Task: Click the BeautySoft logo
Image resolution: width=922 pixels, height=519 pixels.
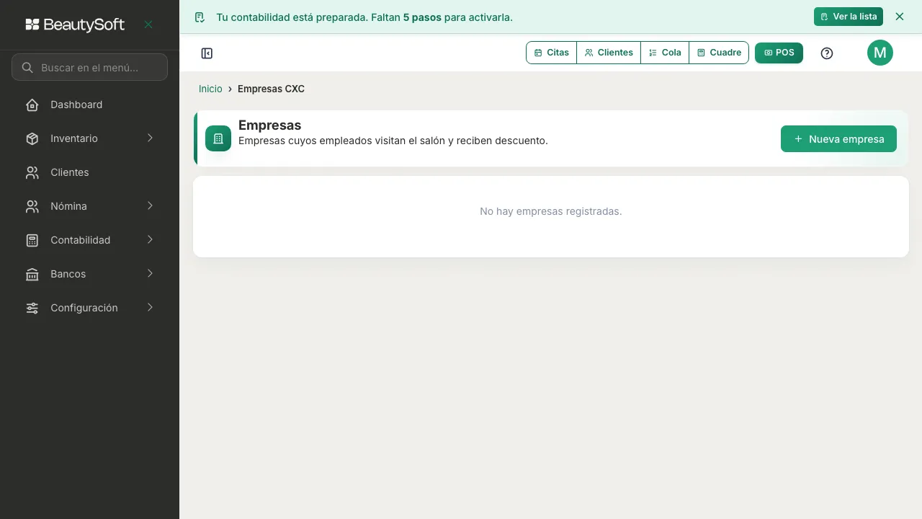Action: [x=75, y=25]
